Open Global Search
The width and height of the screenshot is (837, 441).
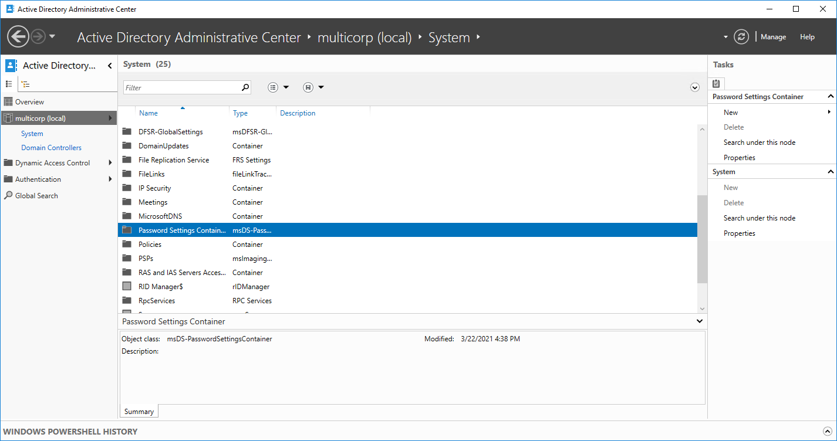click(36, 196)
